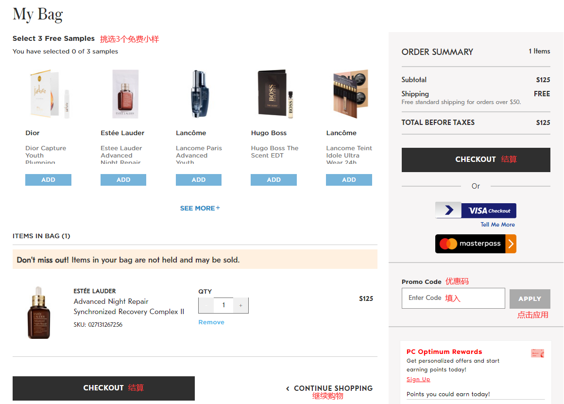Screen dimensions: 564x404
Task: Expand samples with See More +
Action: 200,208
